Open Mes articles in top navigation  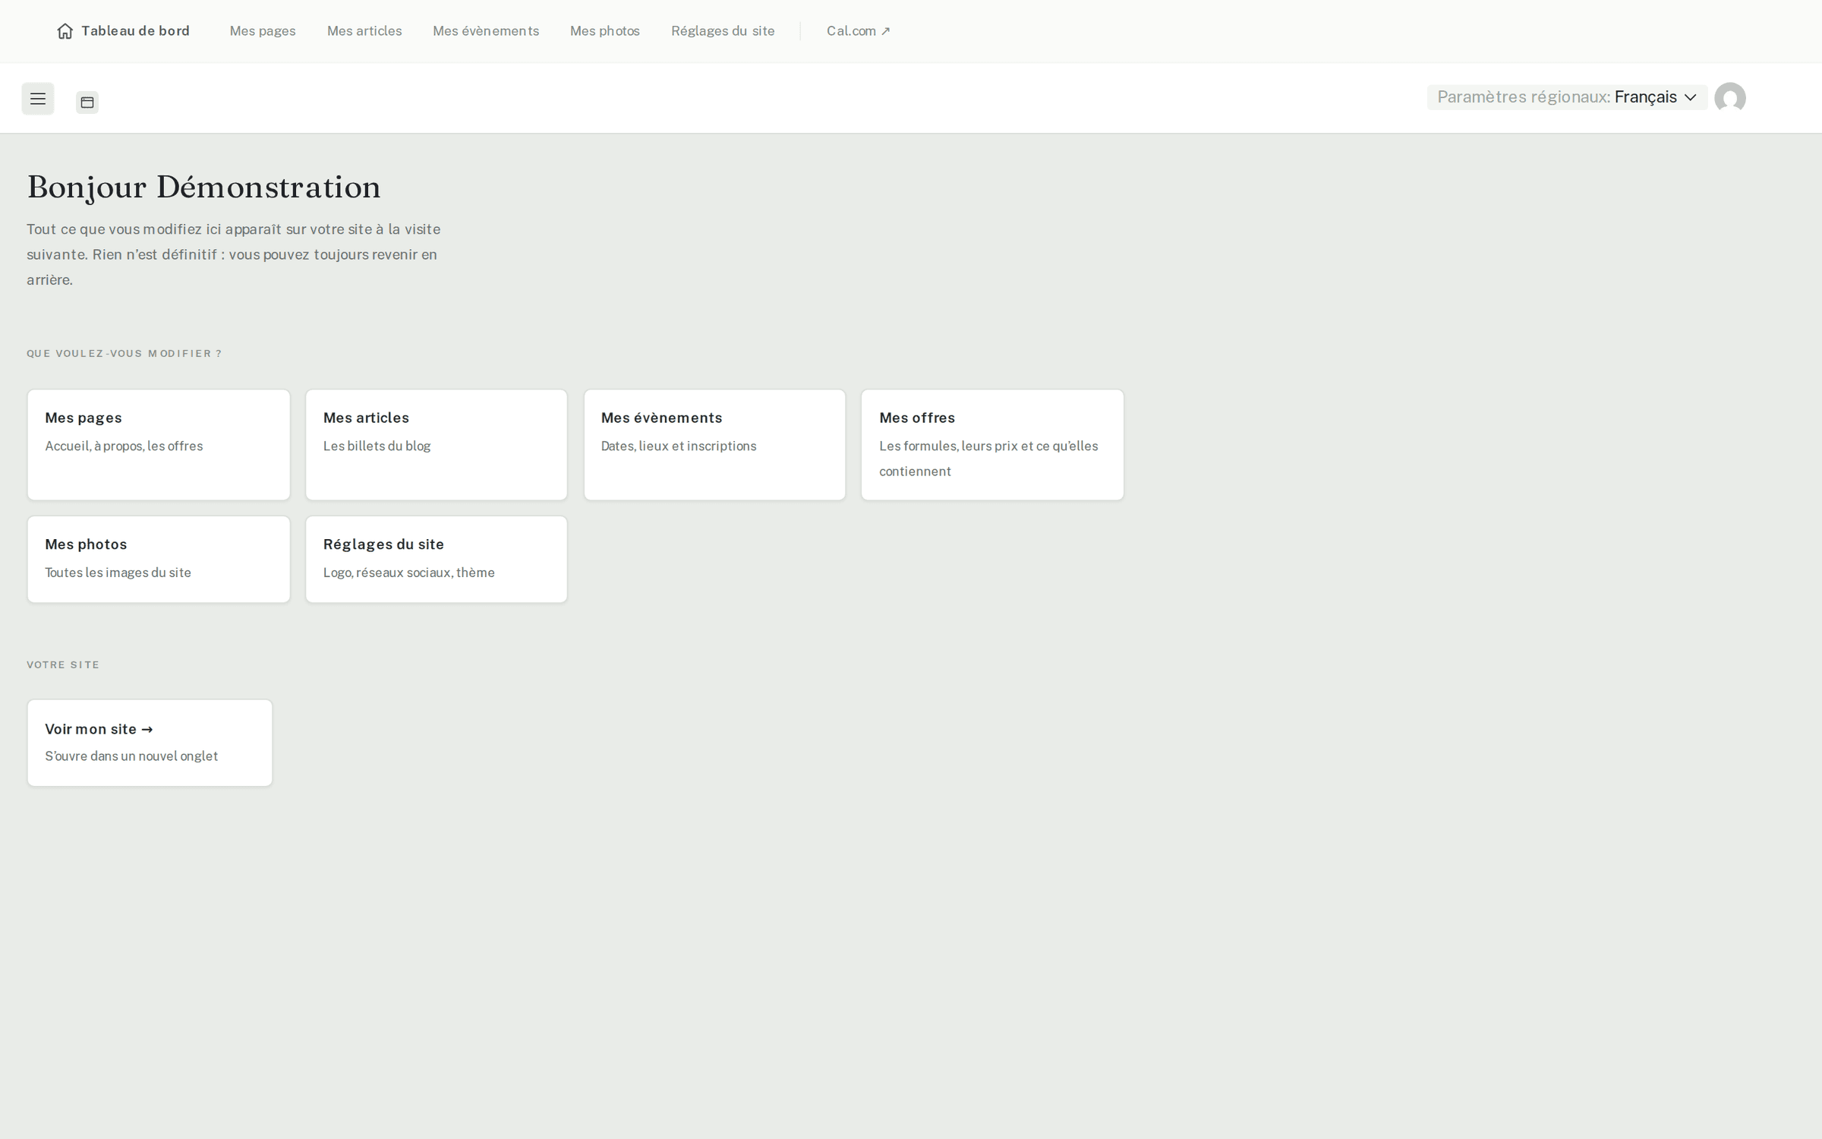pos(364,31)
